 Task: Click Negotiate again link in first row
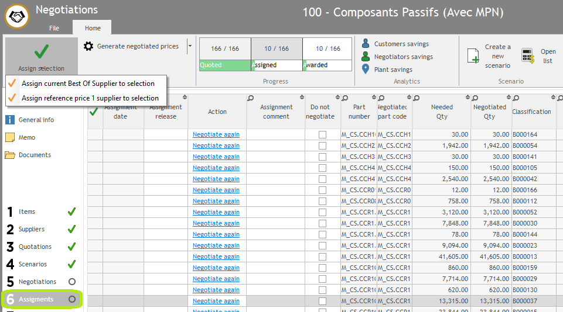click(x=216, y=134)
